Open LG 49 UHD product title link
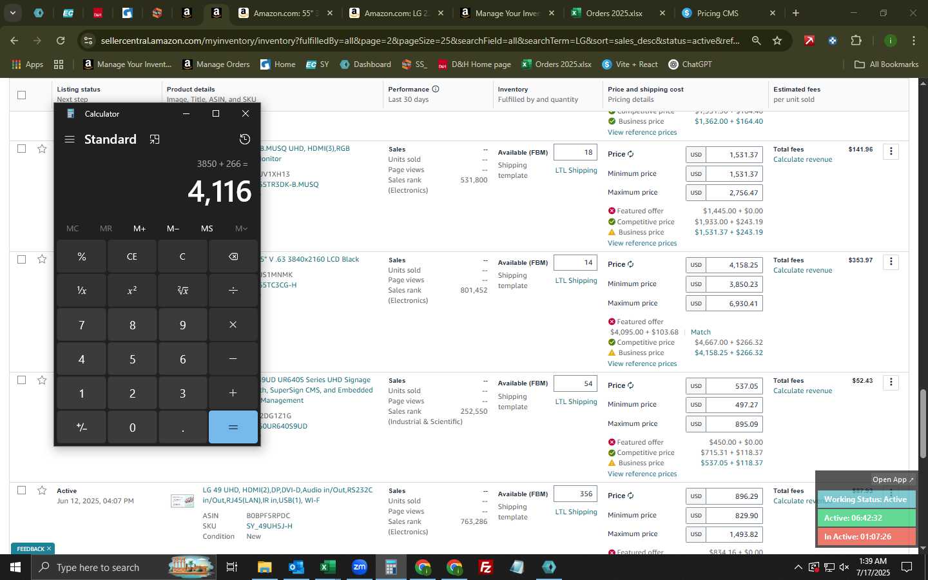The width and height of the screenshot is (928, 580). click(x=287, y=495)
